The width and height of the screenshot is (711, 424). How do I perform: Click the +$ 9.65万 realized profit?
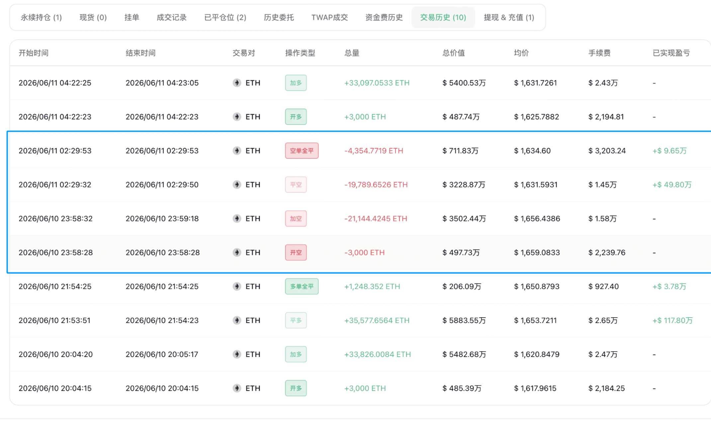coord(669,151)
